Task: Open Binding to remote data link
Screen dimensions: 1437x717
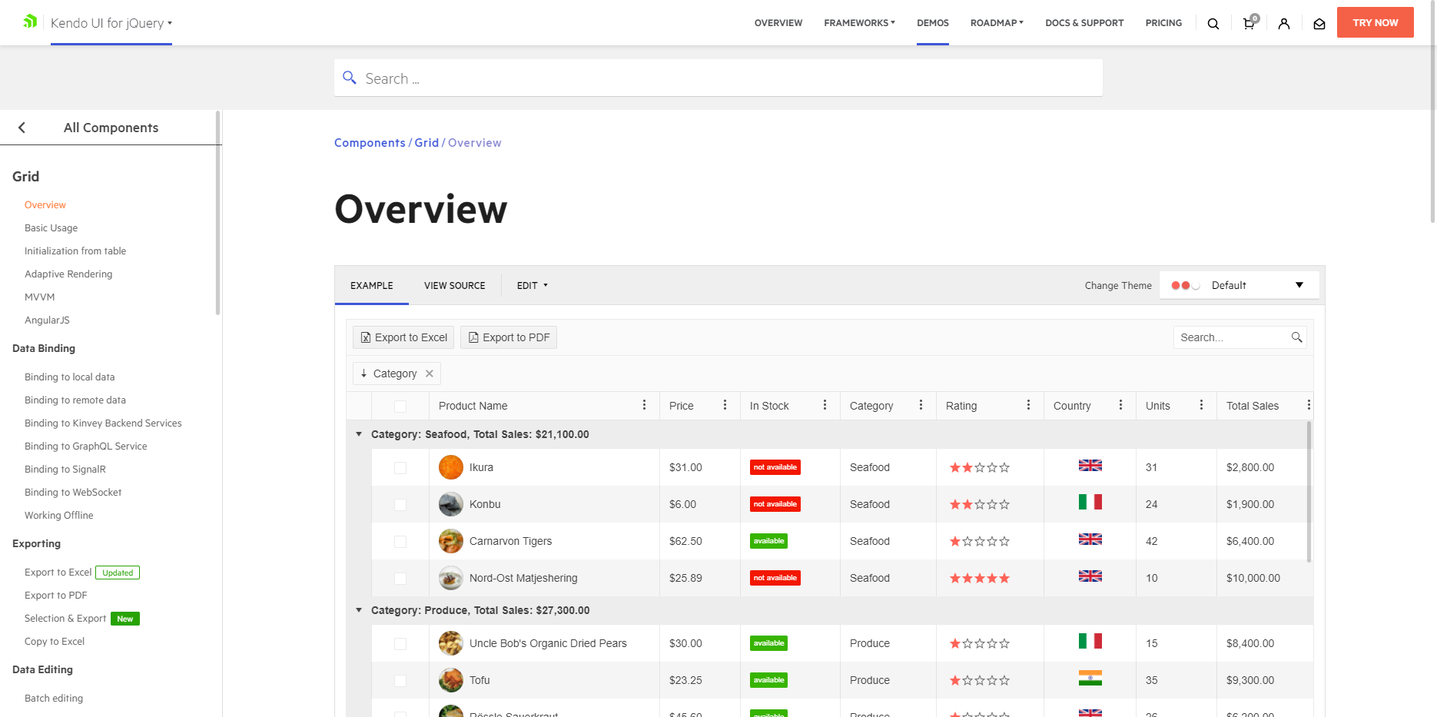Action: pyautogui.click(x=75, y=400)
